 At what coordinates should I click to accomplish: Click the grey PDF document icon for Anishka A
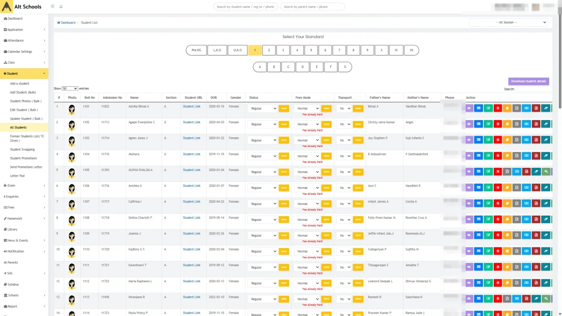tap(517, 188)
